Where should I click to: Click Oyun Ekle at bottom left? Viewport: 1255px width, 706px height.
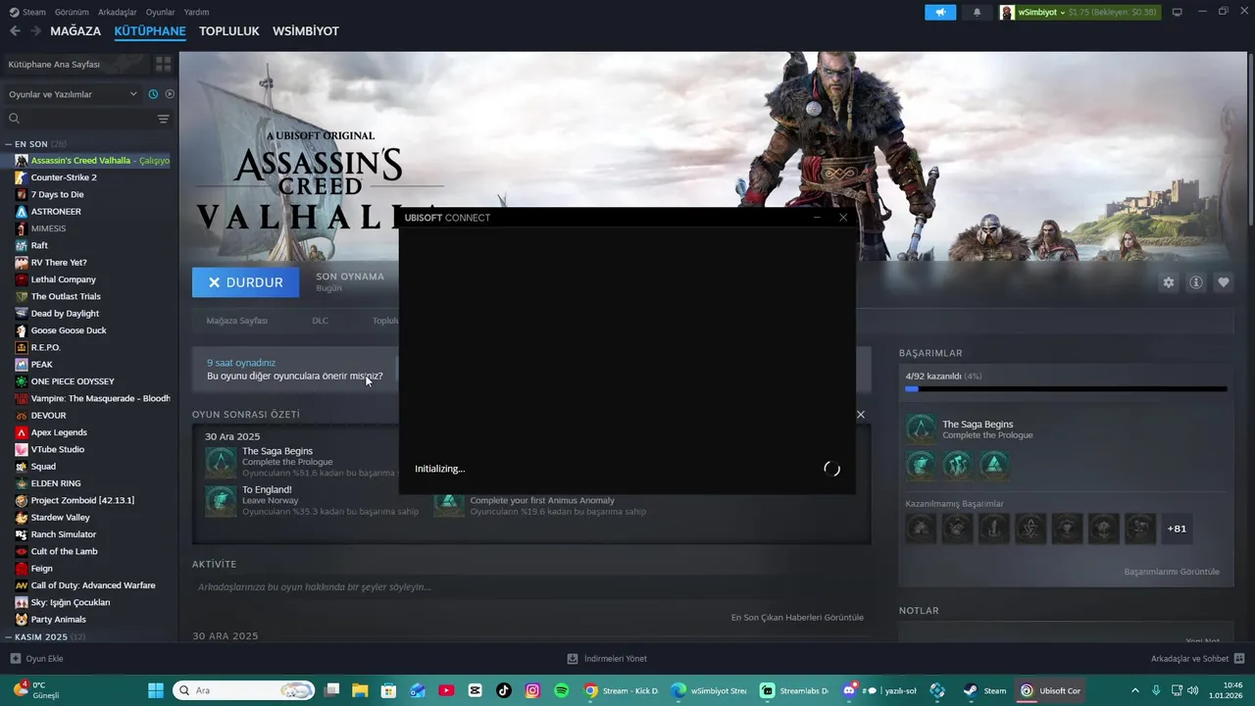[37, 659]
